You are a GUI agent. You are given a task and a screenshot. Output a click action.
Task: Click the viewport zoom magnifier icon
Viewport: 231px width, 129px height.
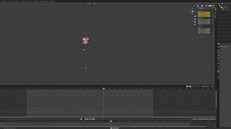195,16
